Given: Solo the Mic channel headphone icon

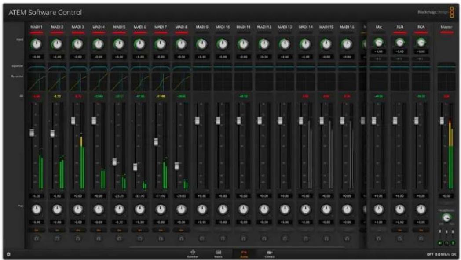Looking at the screenshot, I should [x=378, y=239].
